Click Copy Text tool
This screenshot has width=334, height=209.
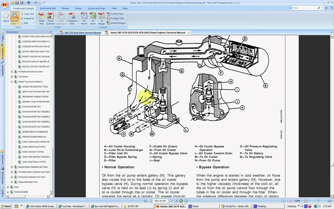[x=27, y=14]
